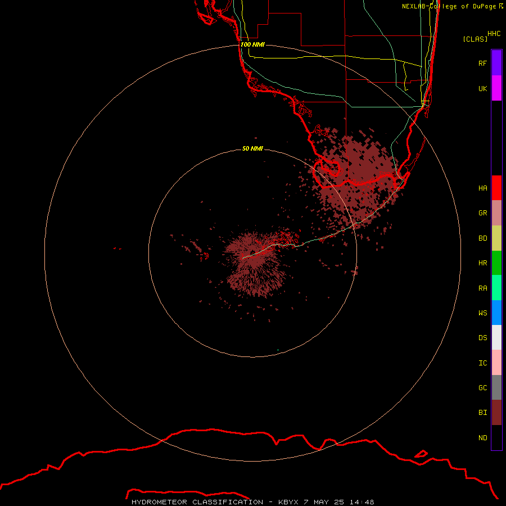Click the red HA legend swatch
This screenshot has height=506, width=506.
[496, 188]
